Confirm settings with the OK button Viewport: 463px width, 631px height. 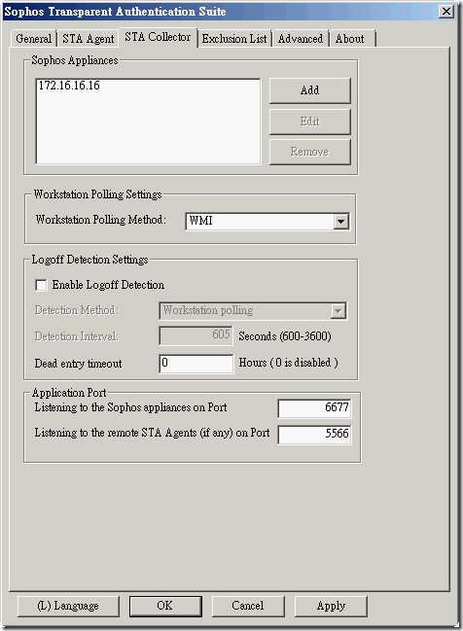[165, 606]
